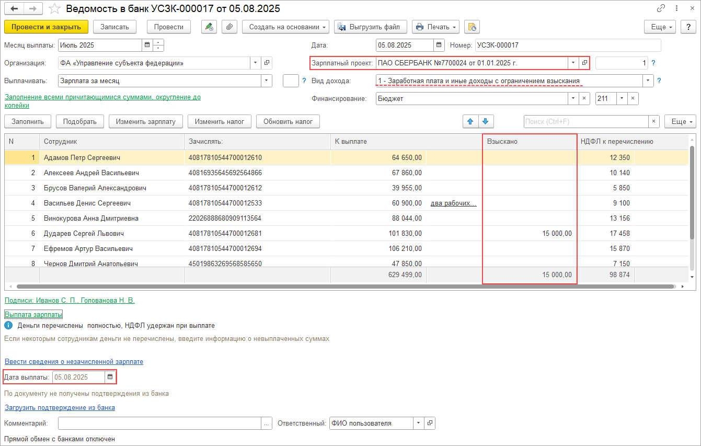Click the horizontal scrollbar under the table

(x=345, y=287)
